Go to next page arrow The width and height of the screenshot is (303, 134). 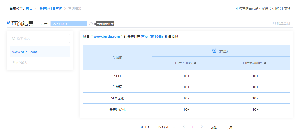click(x=202, y=127)
